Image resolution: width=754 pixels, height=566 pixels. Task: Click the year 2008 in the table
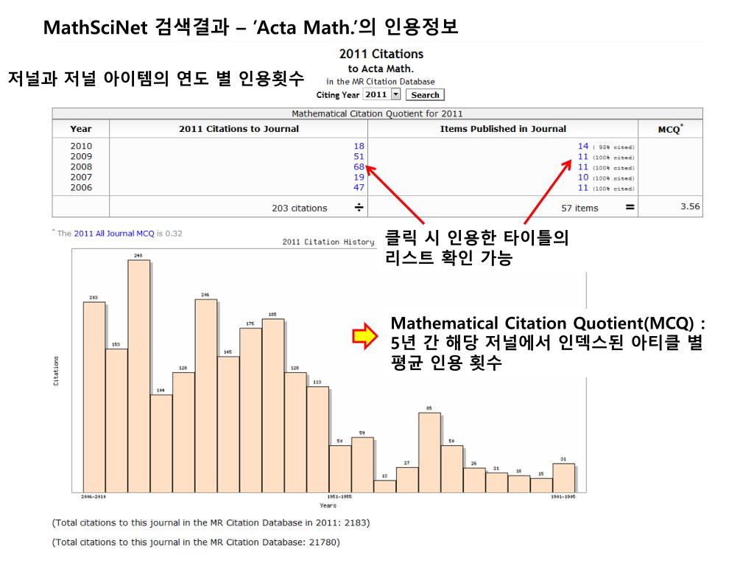tap(81, 167)
